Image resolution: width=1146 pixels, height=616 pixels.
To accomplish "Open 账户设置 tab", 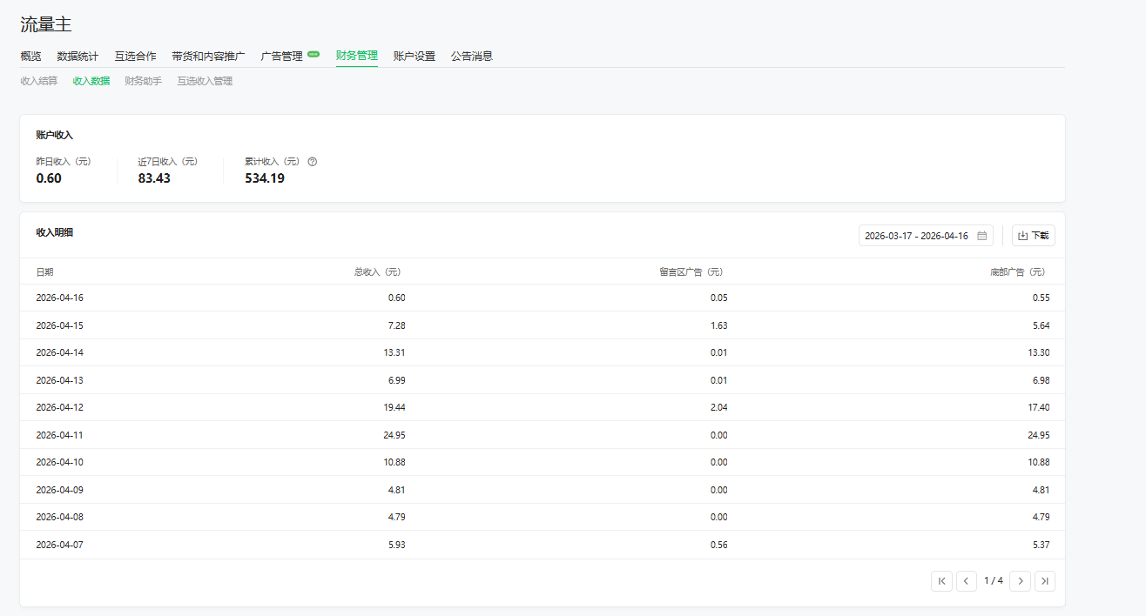I will (x=414, y=56).
